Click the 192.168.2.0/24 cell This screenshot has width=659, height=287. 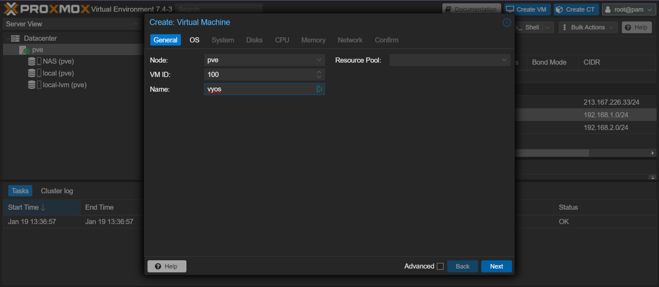coord(606,127)
